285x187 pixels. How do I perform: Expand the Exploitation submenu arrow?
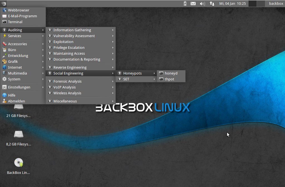[x=113, y=42]
